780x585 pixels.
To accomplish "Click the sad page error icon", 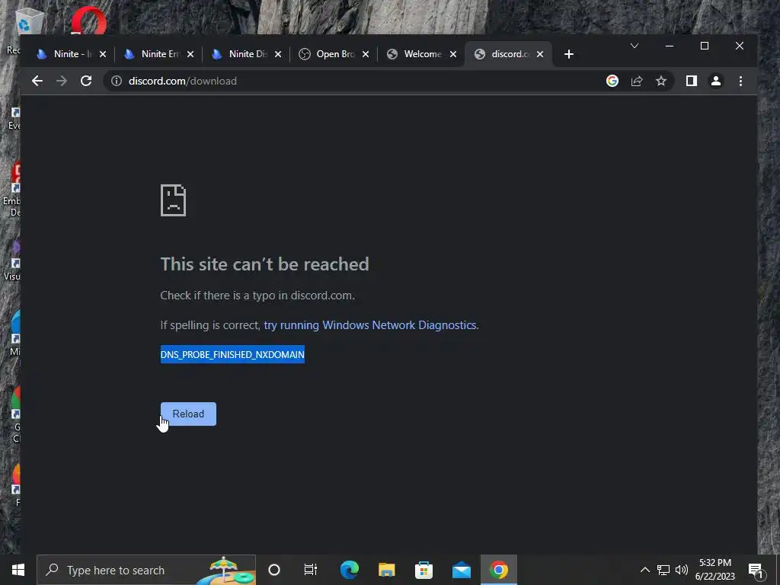I will (173, 200).
